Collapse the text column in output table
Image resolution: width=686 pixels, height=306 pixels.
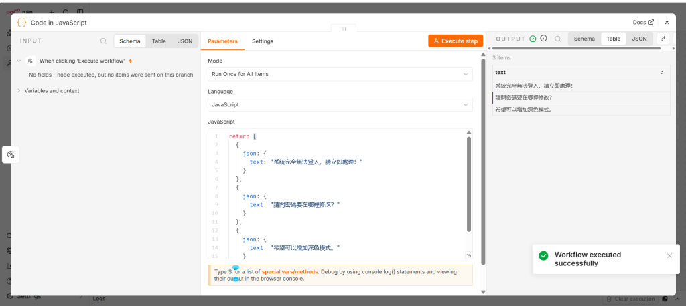coord(662,72)
